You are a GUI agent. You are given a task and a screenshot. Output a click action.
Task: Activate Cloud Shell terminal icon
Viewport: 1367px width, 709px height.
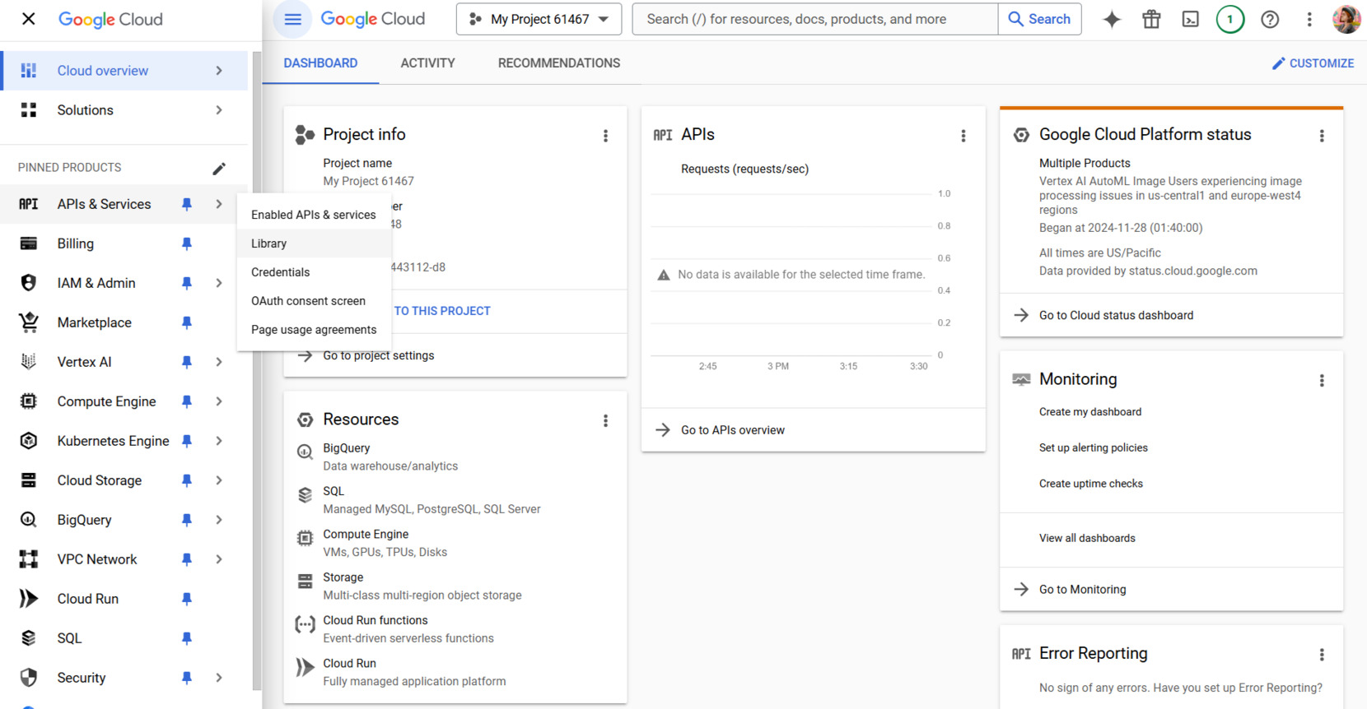(x=1191, y=19)
